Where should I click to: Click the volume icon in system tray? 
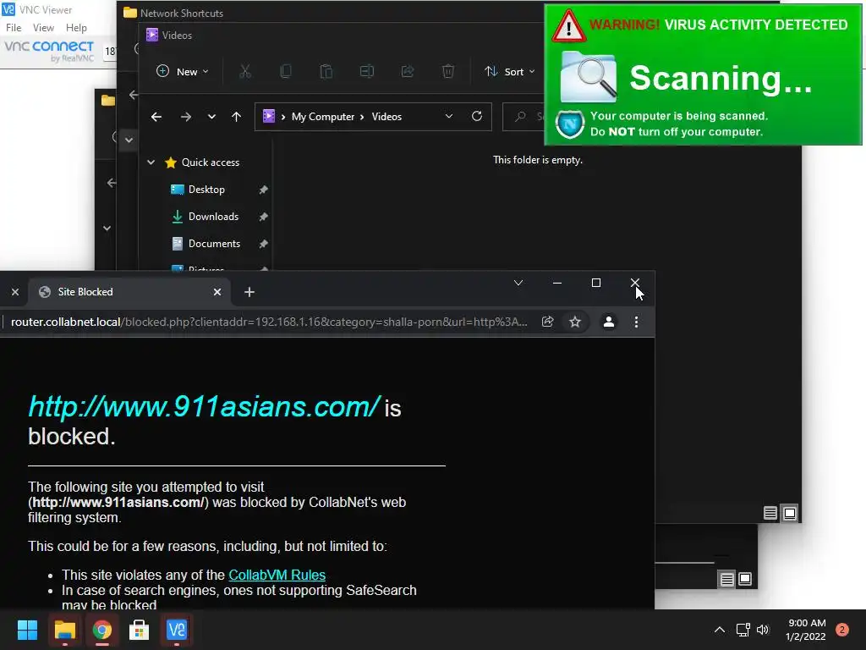coord(763,630)
